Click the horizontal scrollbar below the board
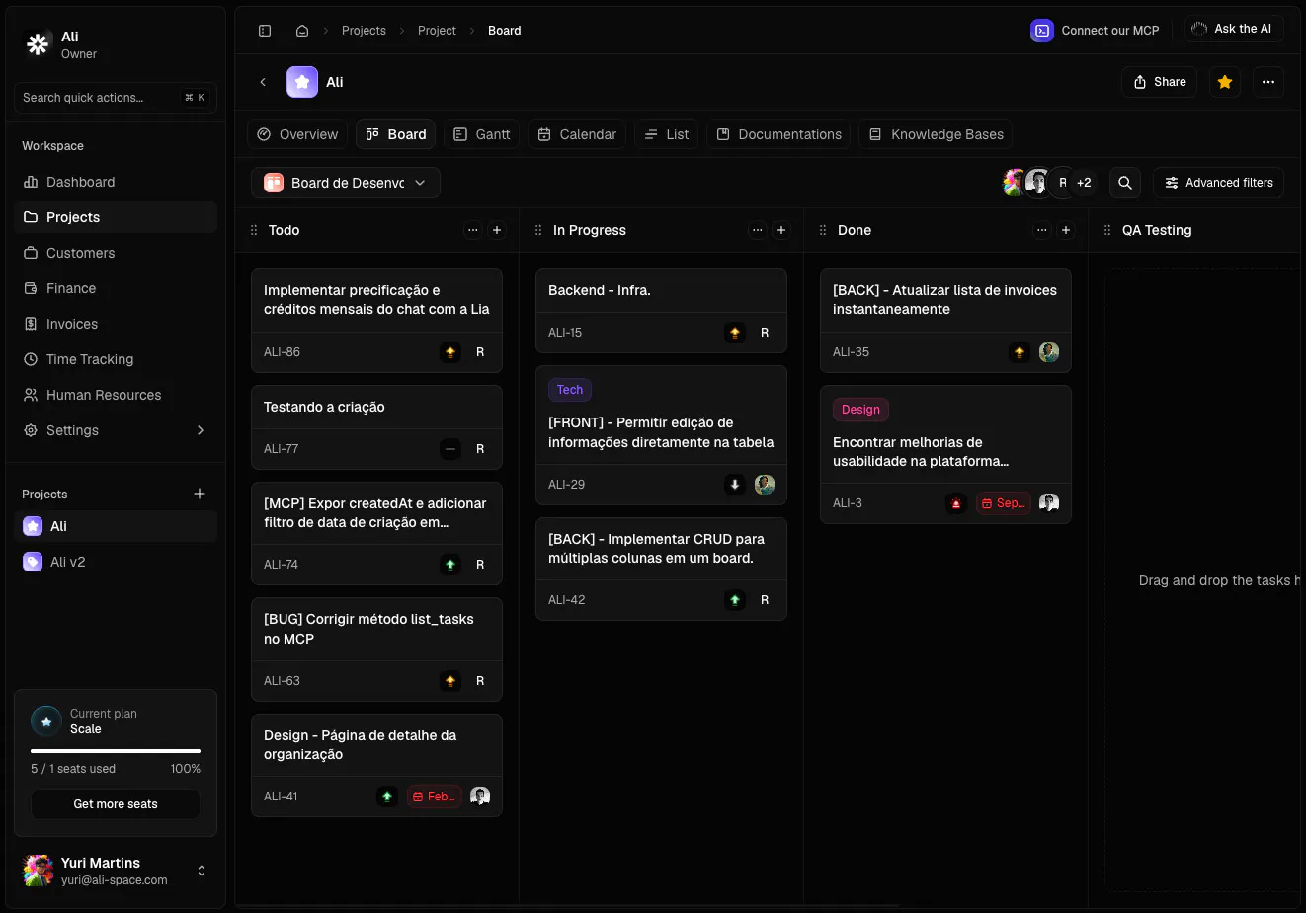The image size is (1306, 913). 568,905
